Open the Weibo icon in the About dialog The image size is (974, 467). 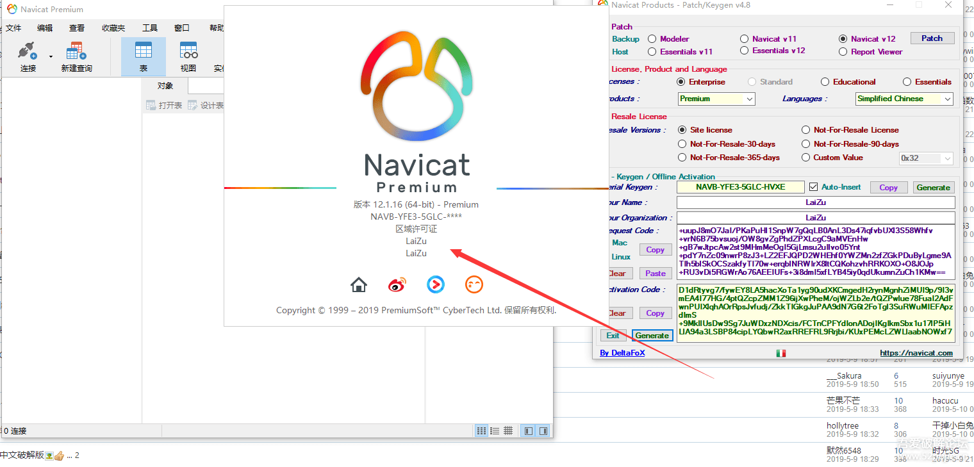coord(397,284)
